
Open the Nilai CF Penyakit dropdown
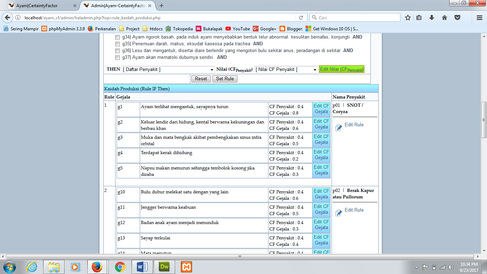click(x=286, y=70)
